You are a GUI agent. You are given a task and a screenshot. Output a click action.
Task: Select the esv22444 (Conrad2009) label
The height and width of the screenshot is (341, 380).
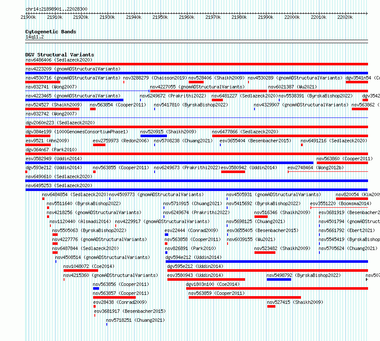pos(191,230)
